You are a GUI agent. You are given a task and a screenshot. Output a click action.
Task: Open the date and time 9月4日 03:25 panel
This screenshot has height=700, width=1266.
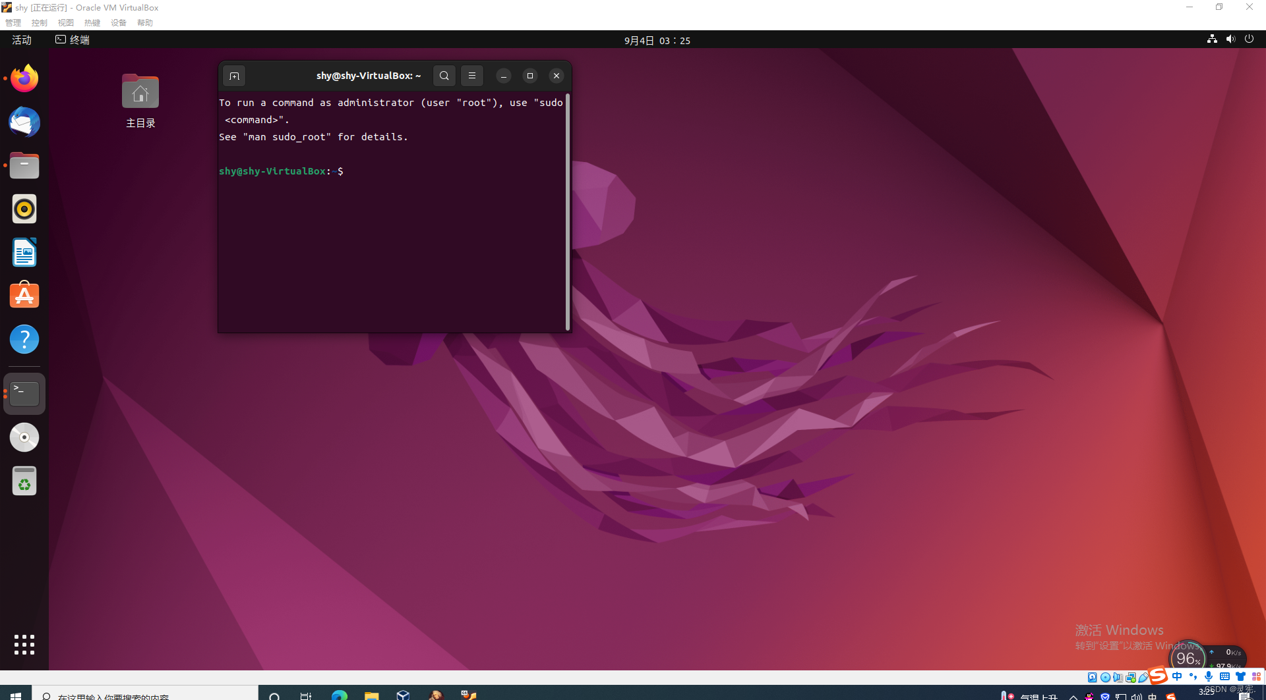tap(657, 41)
